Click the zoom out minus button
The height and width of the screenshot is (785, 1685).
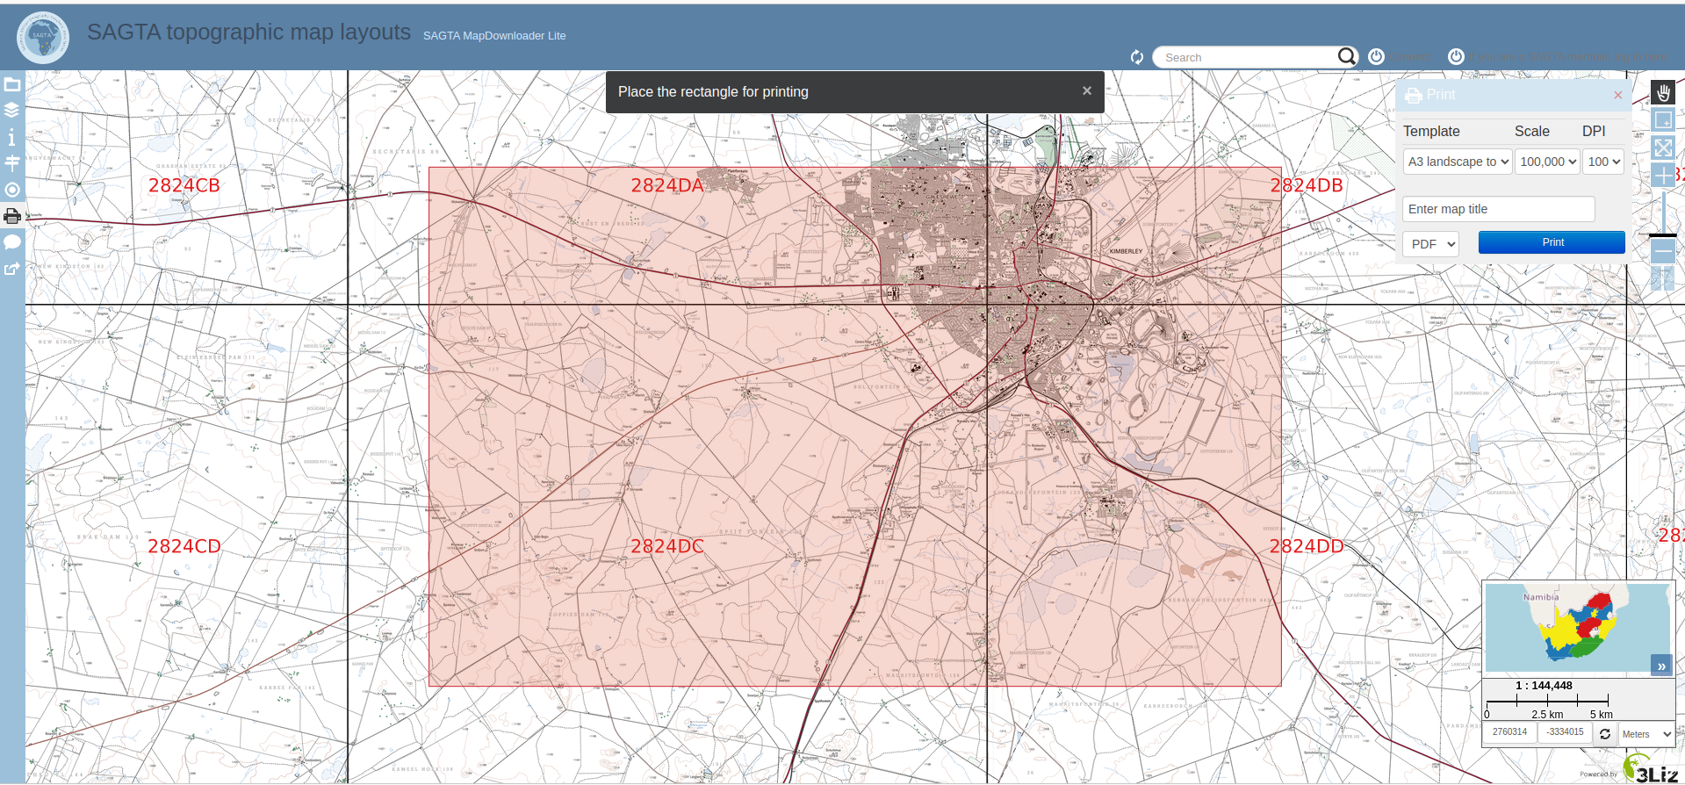click(1663, 253)
